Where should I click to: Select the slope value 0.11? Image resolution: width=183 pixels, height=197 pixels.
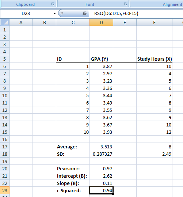101,183
